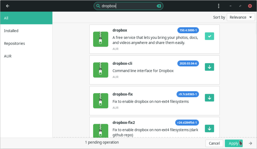The height and width of the screenshot is (149, 257).
Task: Click the magnifier icon in the search bar
Action: 98,6
